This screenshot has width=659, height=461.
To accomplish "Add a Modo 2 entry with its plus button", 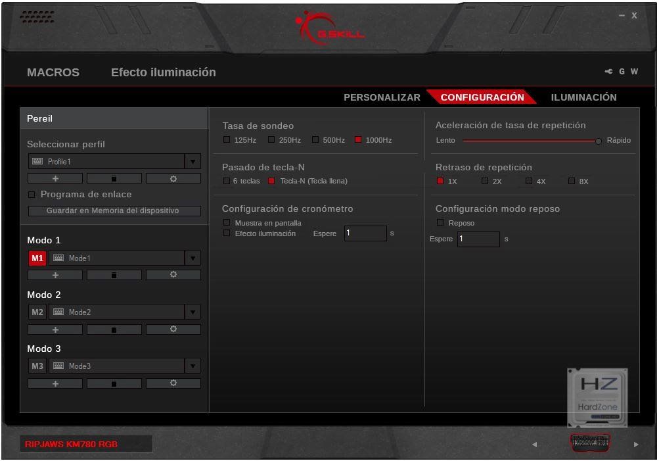I will (55, 329).
